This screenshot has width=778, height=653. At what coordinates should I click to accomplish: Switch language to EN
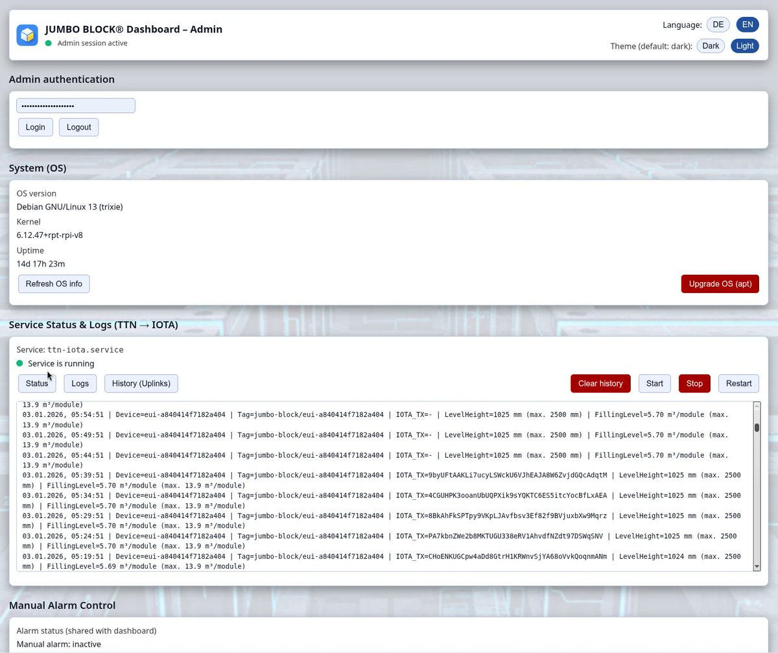point(748,25)
